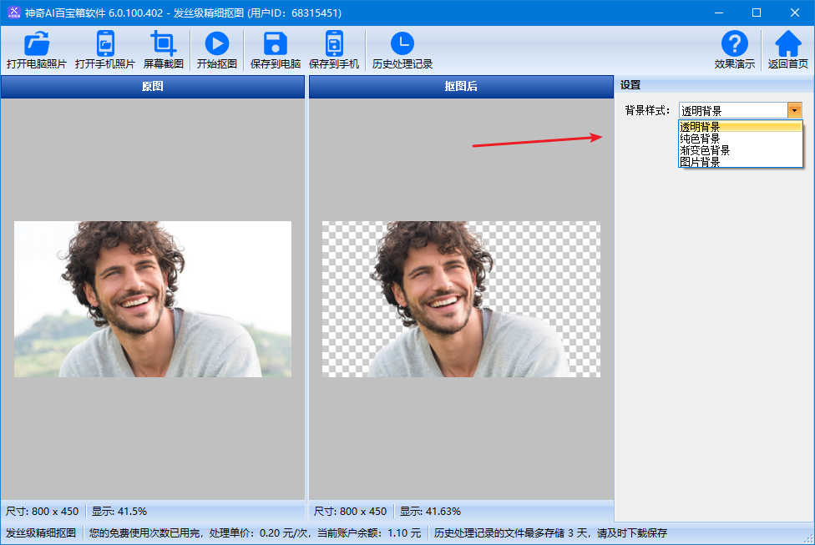Click the 抠图后 panel header

point(461,87)
